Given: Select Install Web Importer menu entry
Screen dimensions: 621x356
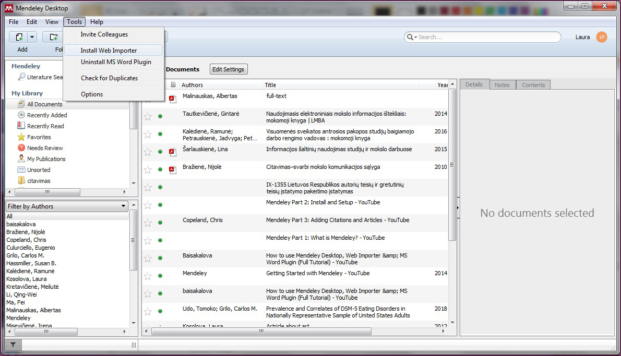Looking at the screenshot, I should [x=109, y=51].
